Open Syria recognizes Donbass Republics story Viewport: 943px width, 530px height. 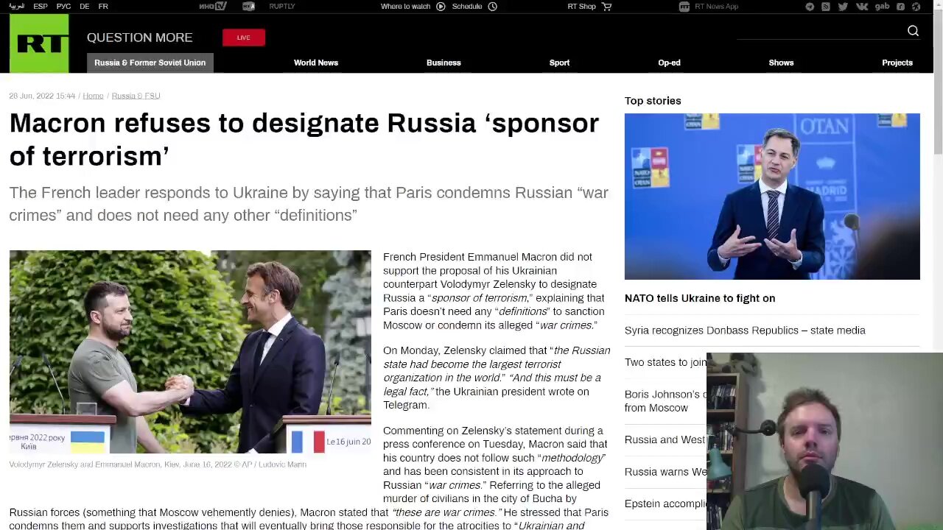[745, 331]
